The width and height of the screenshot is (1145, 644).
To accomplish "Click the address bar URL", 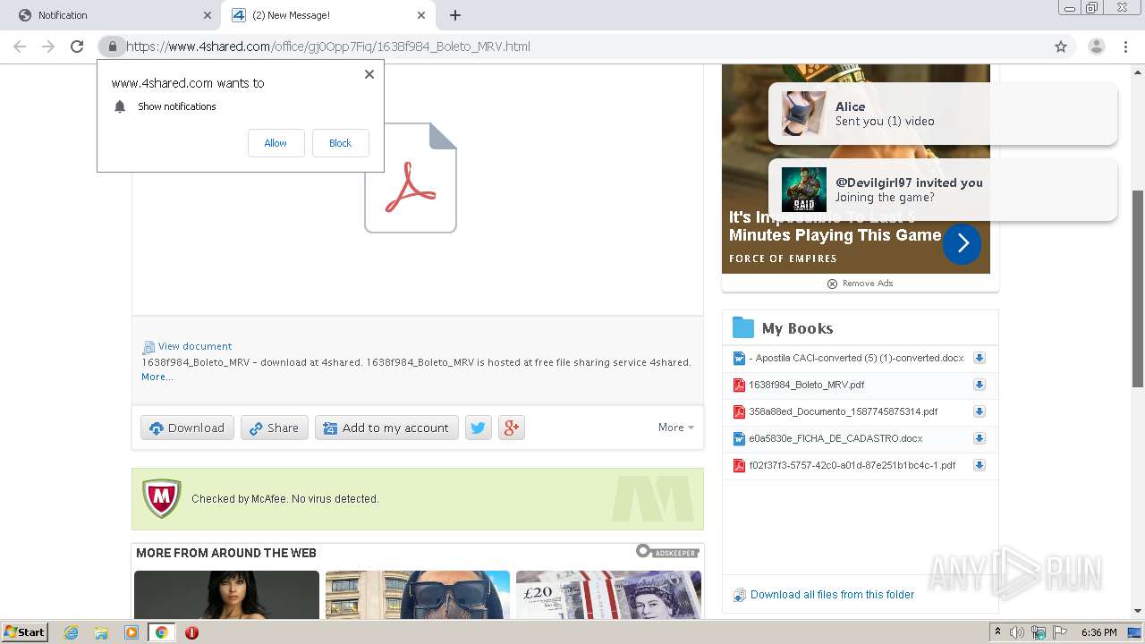I will (328, 47).
